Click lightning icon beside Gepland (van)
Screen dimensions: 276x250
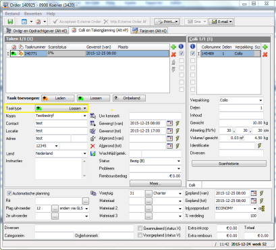click(x=262, y=193)
